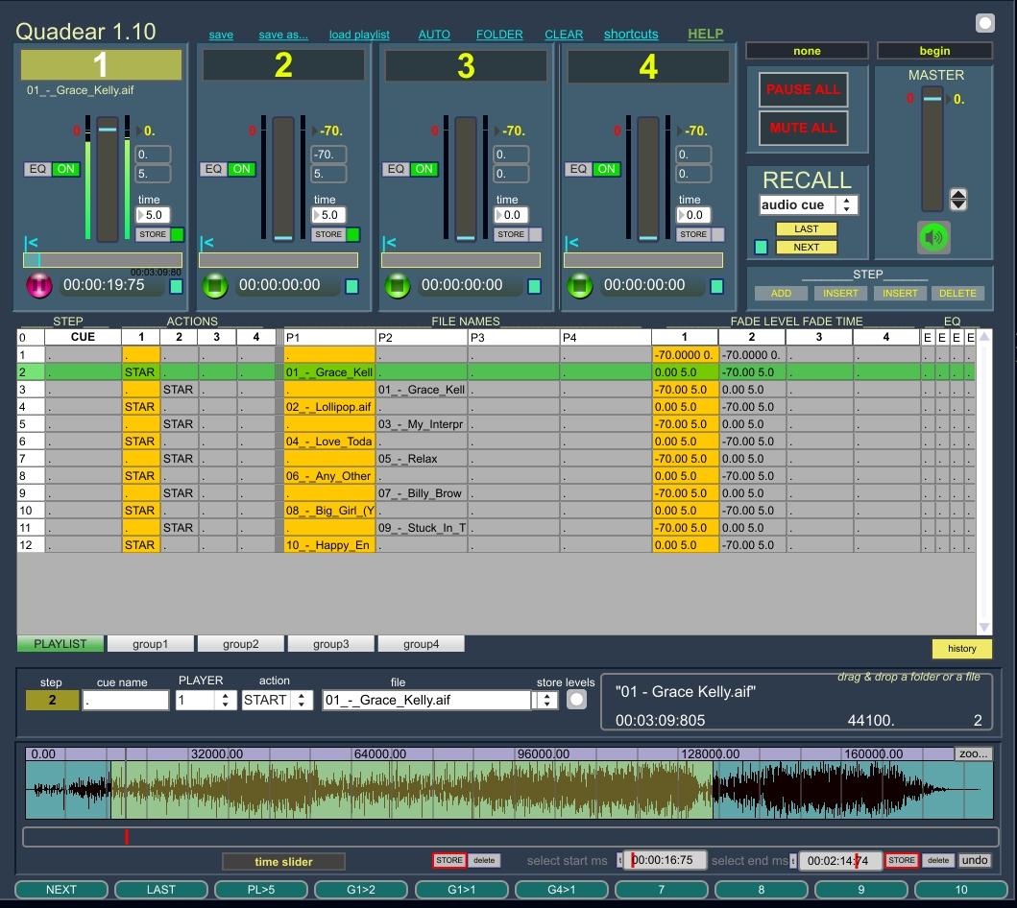Click the PAUSE ALL button
The width and height of the screenshot is (1017, 908).
coord(803,89)
